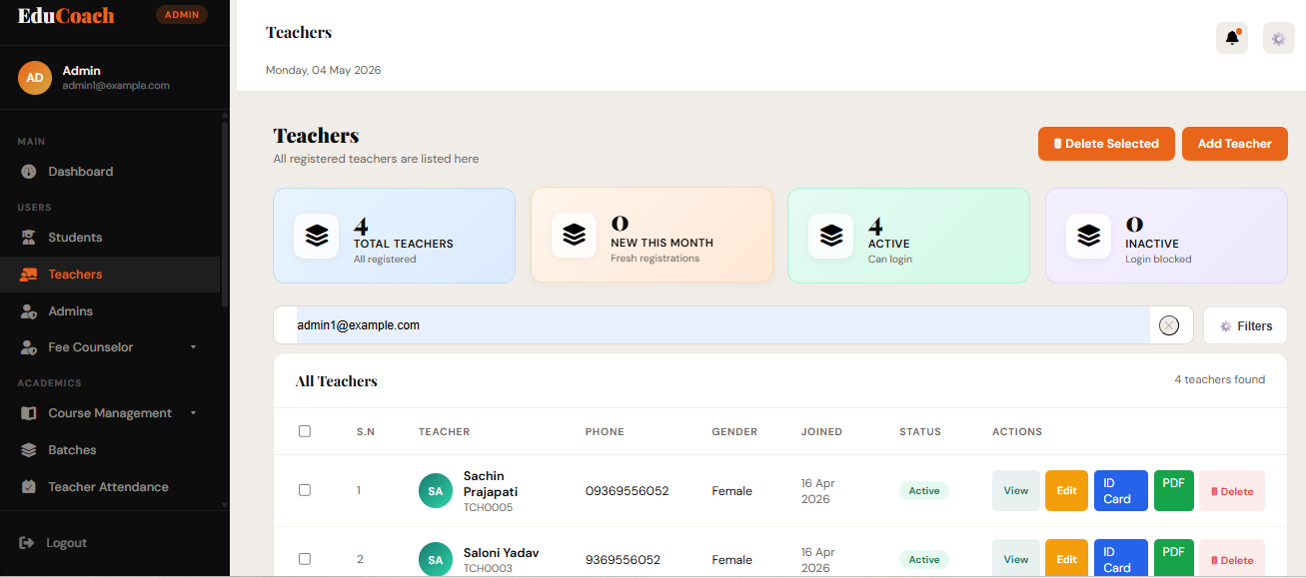
Task: Click Saloni Yadav's SA avatar
Action: [436, 560]
